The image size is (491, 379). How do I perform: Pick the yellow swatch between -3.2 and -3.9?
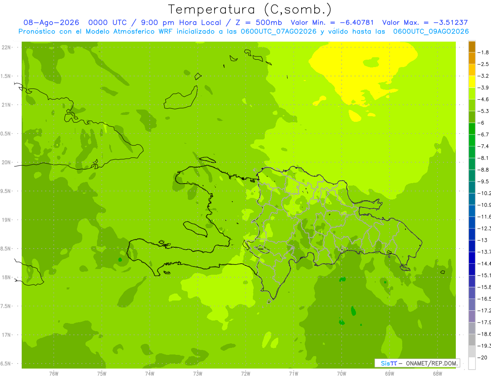point(472,82)
